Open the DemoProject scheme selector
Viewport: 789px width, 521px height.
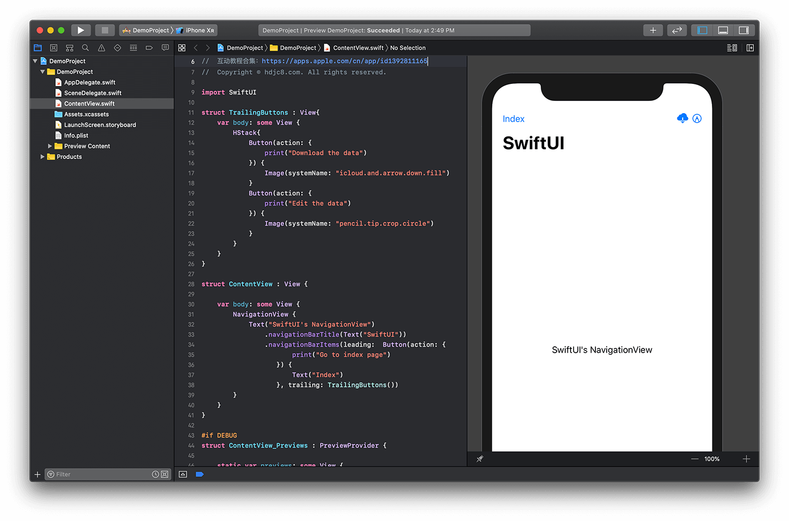146,30
